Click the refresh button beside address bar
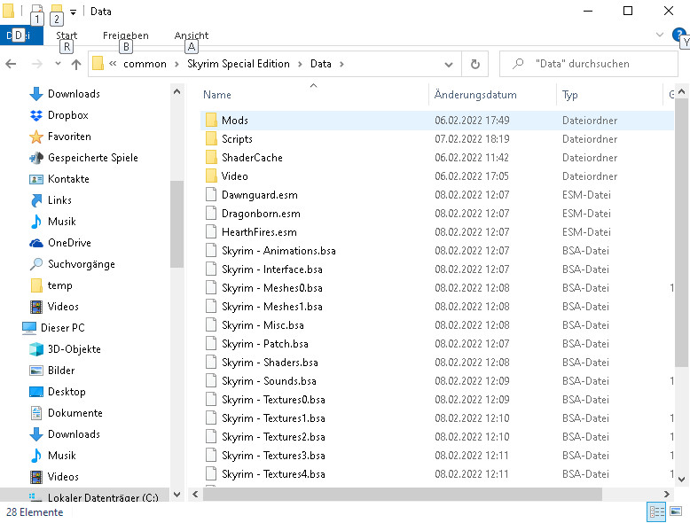 475,64
